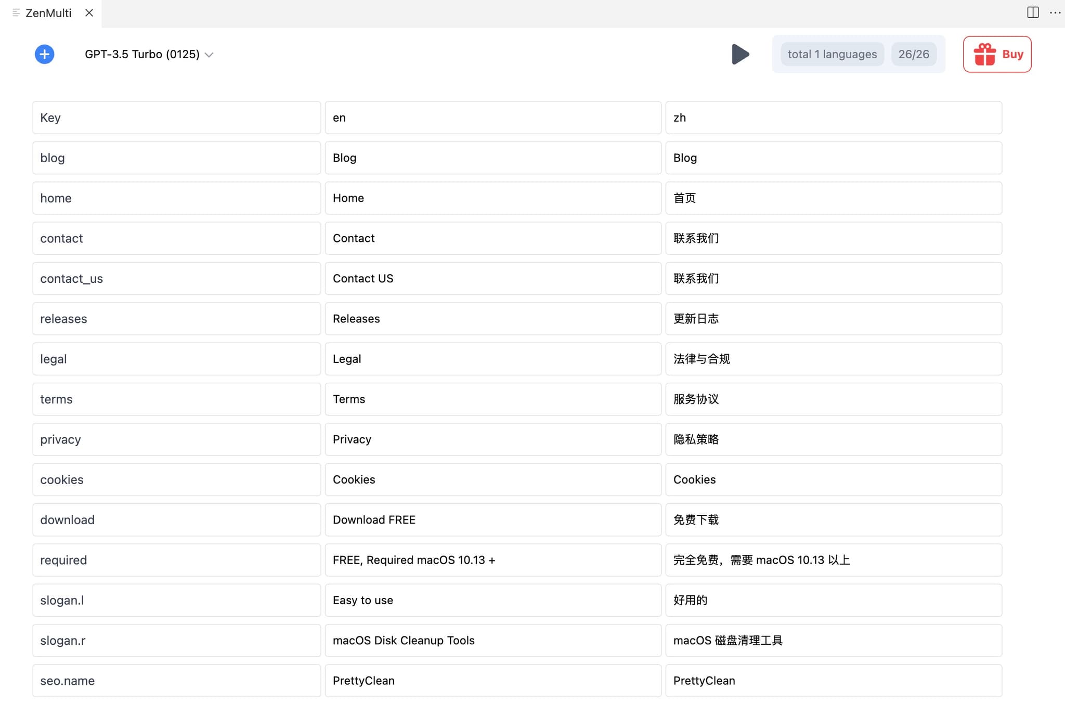Close the ZenMulti tab

click(89, 12)
